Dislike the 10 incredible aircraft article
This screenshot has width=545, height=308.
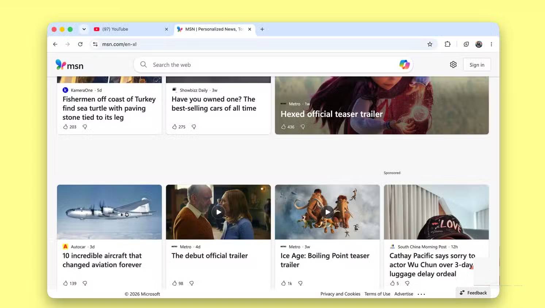click(x=85, y=283)
